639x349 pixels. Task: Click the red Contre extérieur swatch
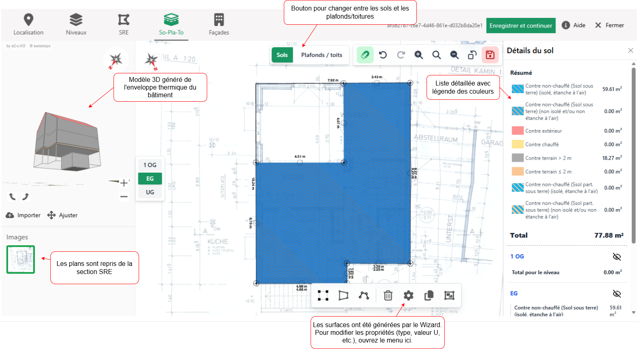point(518,131)
